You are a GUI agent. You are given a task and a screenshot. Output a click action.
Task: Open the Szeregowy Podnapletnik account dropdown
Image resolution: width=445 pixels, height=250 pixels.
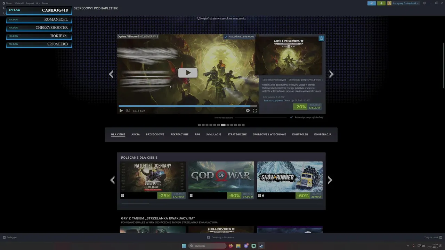coord(403,3)
